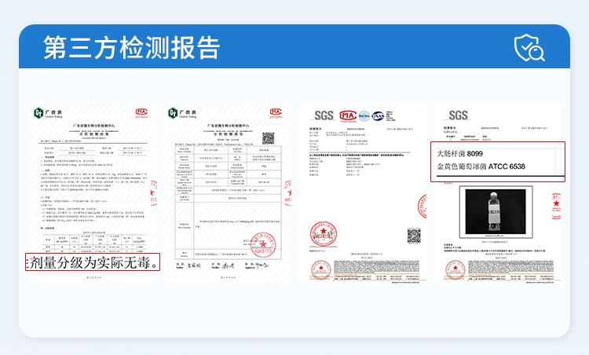Click the SGS logo on the bottle-photo report

[459, 115]
